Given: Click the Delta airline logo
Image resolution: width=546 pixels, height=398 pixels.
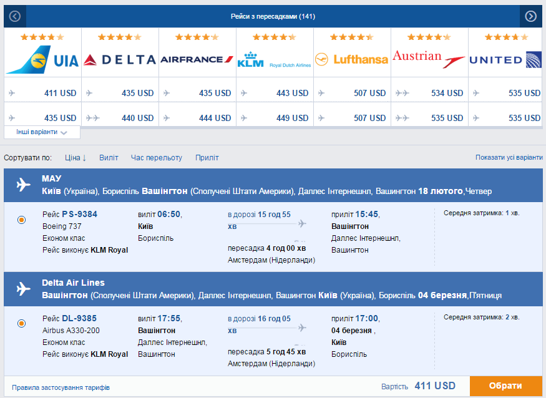Looking at the screenshot, I should (x=120, y=60).
